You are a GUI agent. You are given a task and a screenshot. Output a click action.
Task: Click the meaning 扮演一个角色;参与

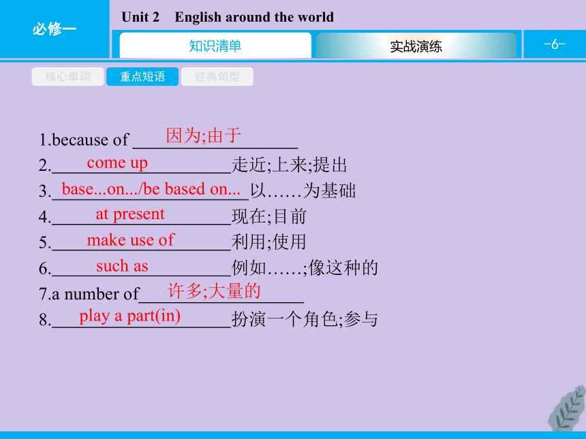click(305, 319)
